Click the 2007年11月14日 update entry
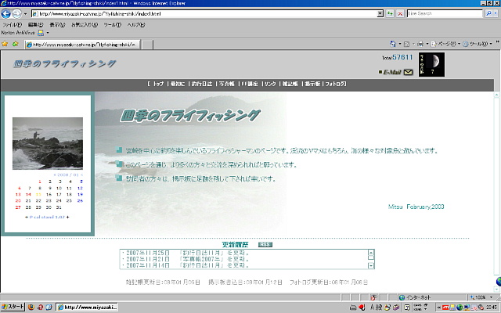Image resolution: width=501 pixels, height=313 pixels. point(186,265)
